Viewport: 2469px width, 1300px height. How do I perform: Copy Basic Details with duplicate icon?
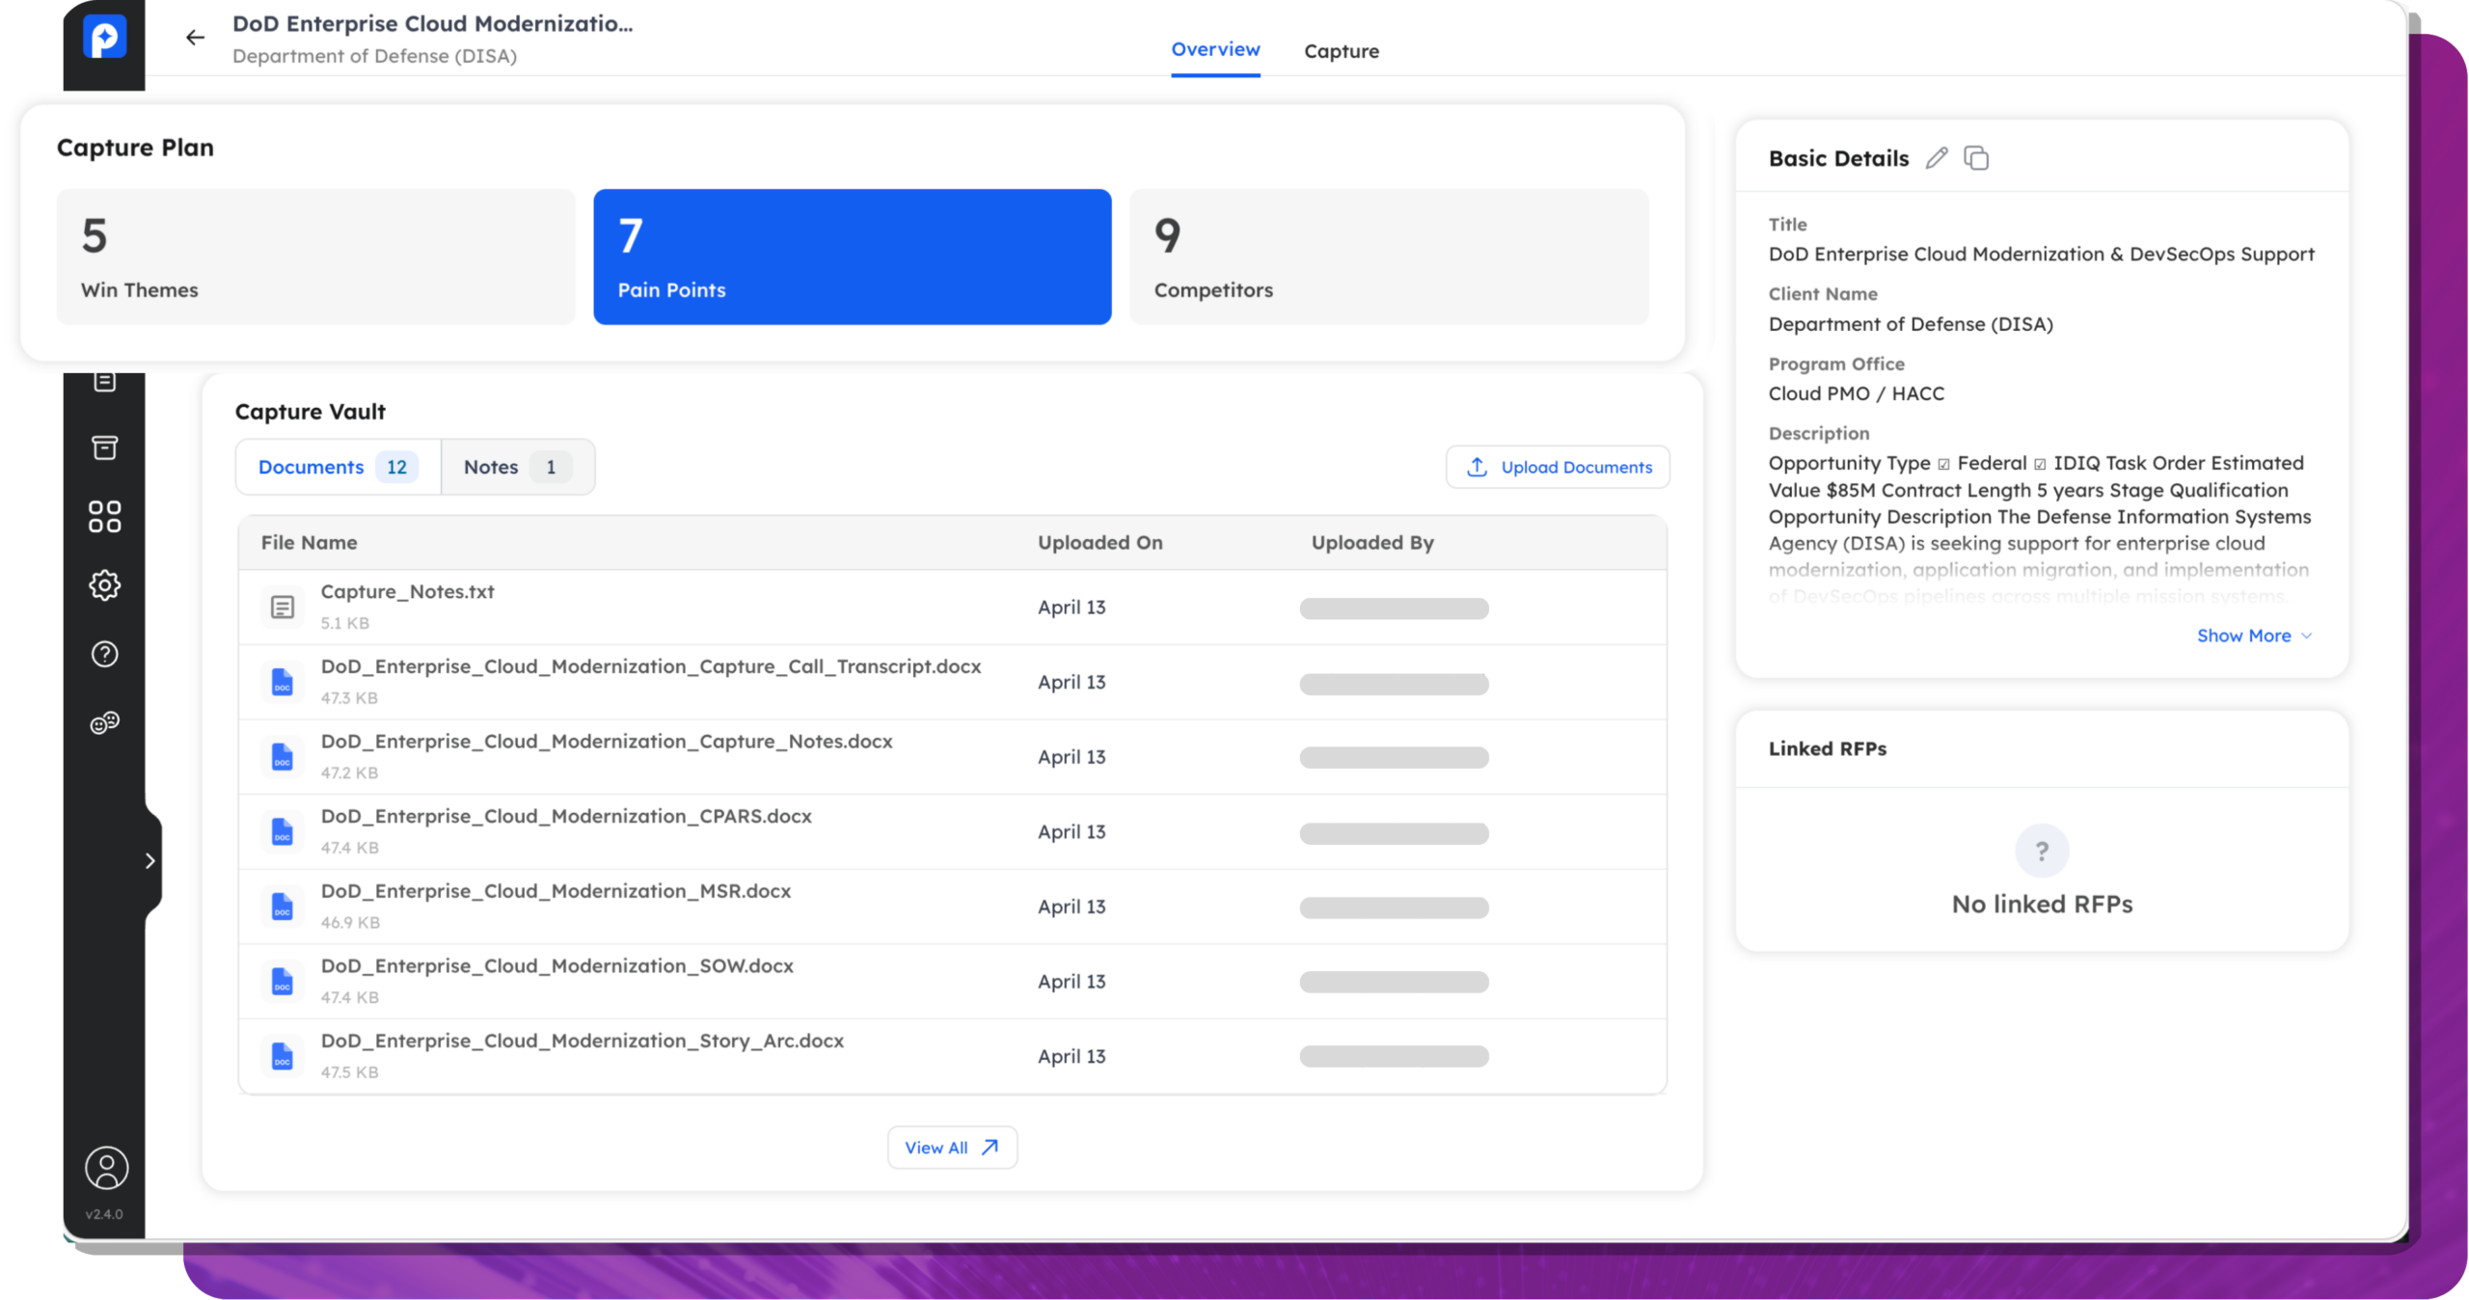[1975, 158]
